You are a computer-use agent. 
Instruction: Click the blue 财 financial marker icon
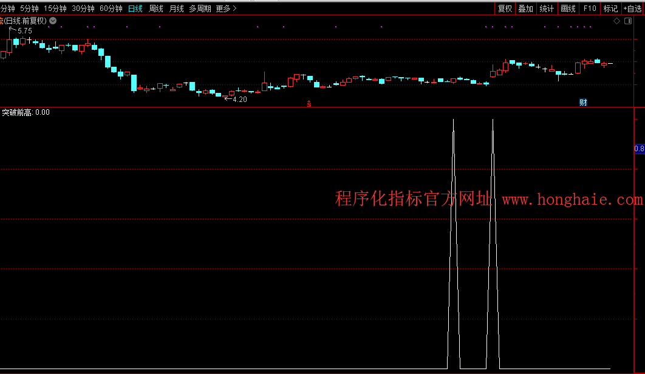coord(583,102)
